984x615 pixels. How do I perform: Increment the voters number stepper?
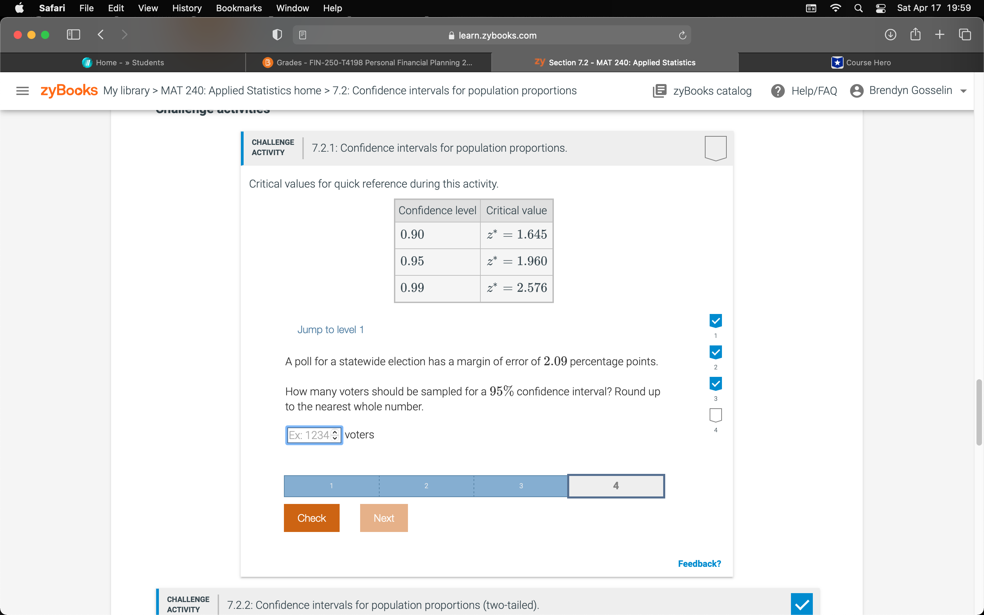(x=335, y=432)
